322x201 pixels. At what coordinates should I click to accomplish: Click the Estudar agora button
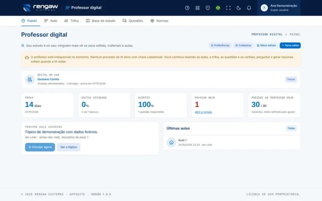click(x=40, y=147)
